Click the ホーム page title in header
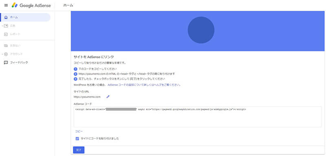The width and height of the screenshot is (326, 156). click(68, 5)
